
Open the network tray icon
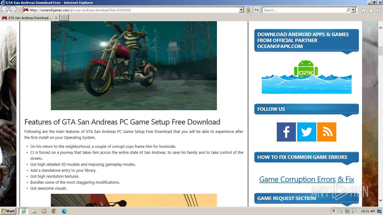coord(347,211)
